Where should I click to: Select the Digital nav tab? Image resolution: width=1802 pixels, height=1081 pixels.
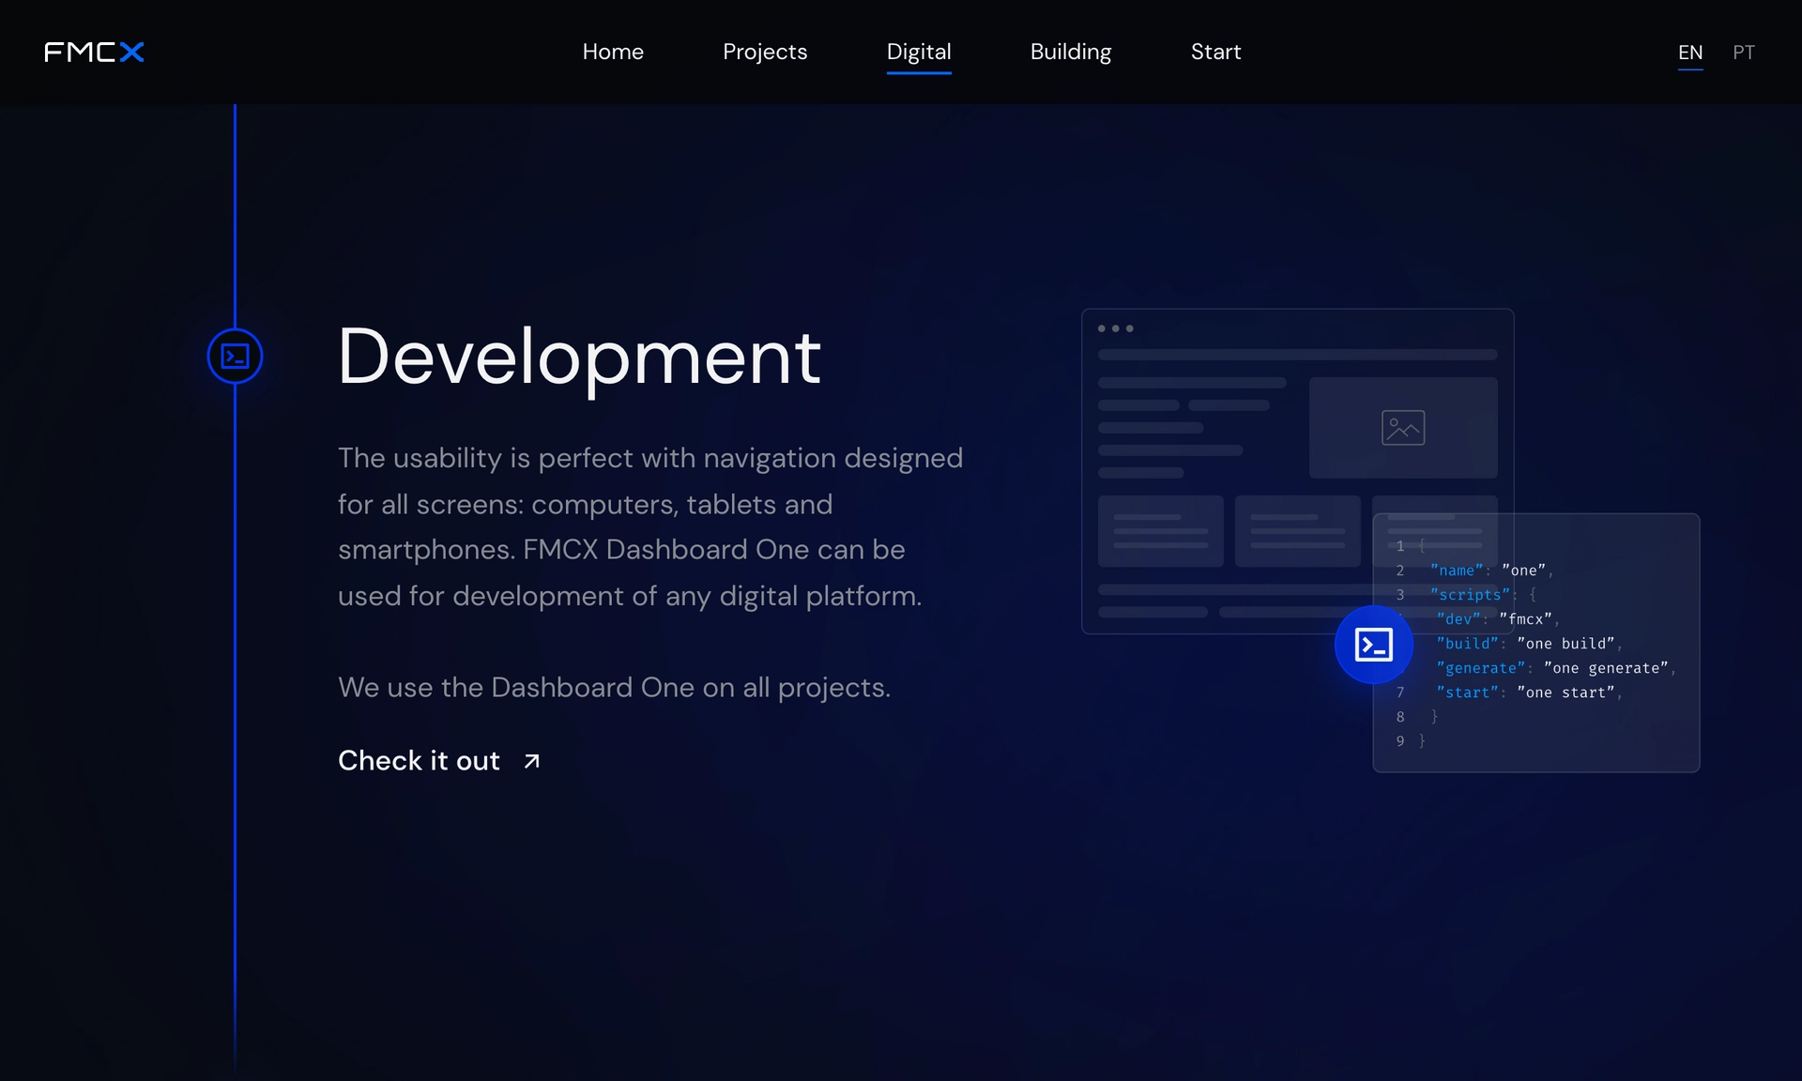point(919,52)
